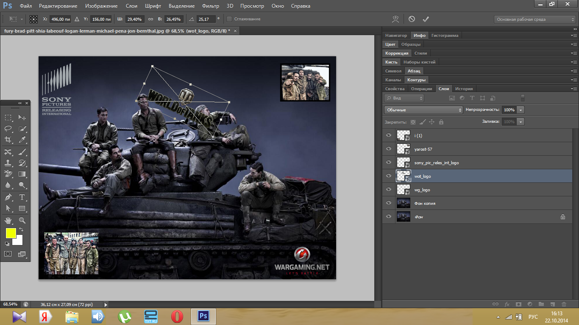Click the yellow foreground color swatch
The height and width of the screenshot is (325, 579).
10,232
